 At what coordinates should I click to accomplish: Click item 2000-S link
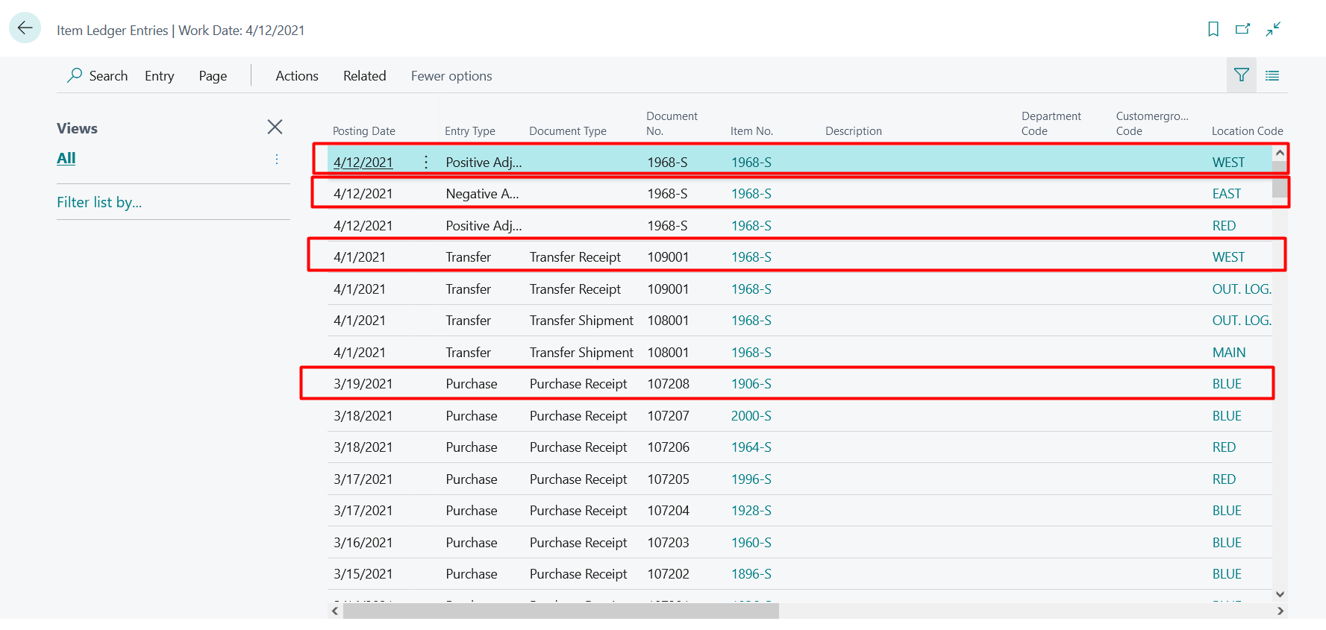point(751,415)
